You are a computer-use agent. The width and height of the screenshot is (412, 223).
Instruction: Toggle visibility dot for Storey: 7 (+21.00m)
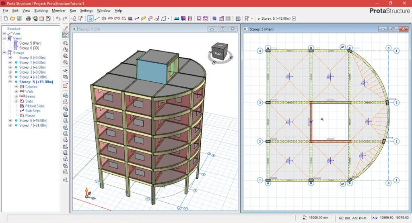(16, 125)
